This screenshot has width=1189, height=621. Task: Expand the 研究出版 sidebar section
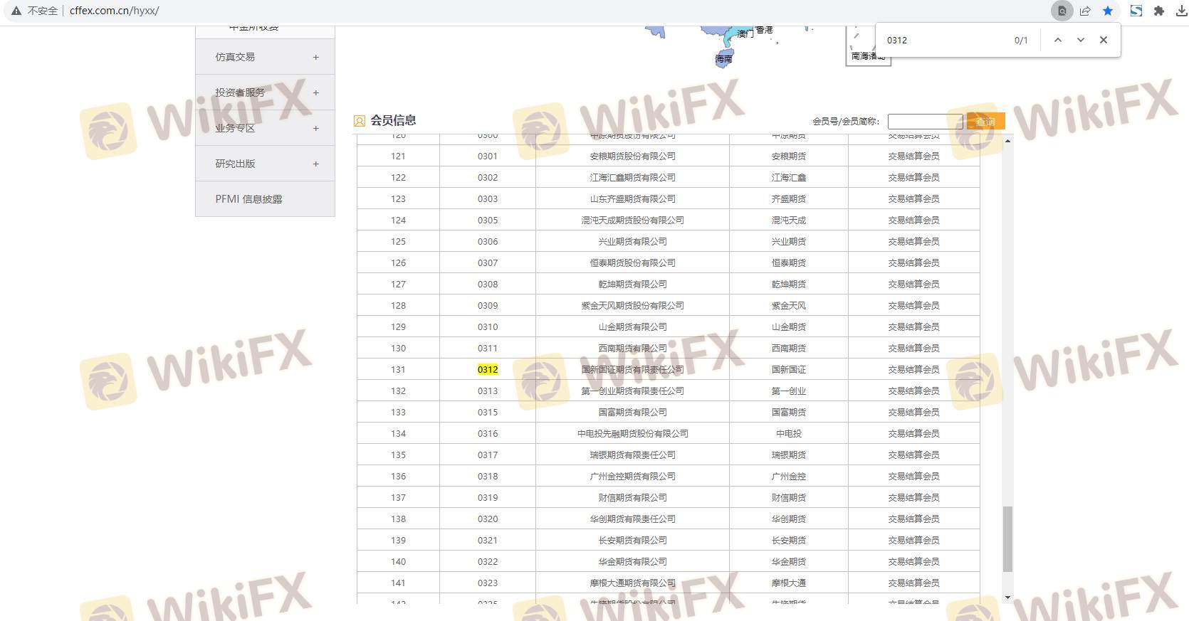click(x=315, y=164)
